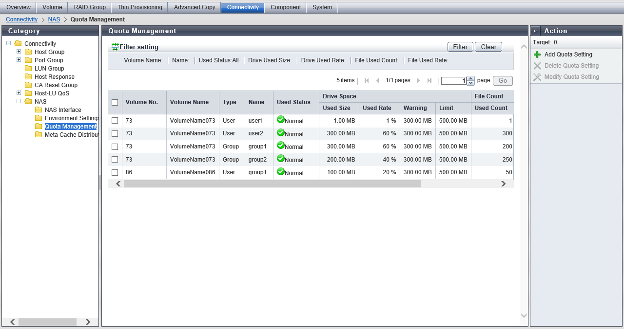
Task: Click the page number input field
Action: point(453,81)
